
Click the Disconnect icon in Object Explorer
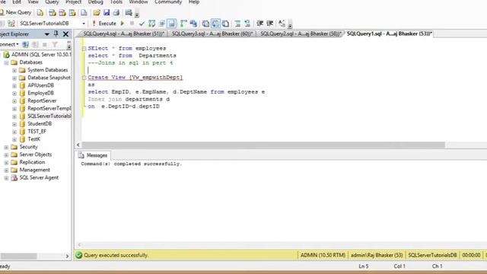click(x=35, y=44)
